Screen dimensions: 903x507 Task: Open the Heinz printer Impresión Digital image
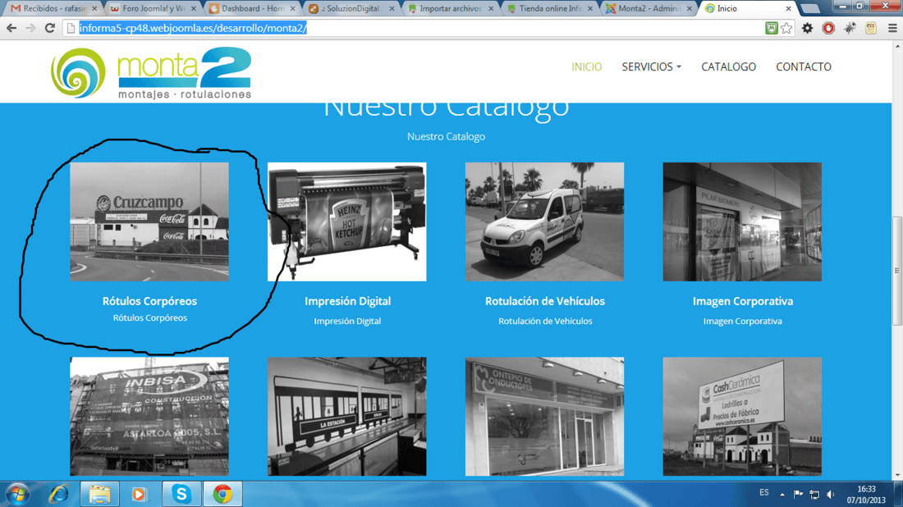tap(346, 222)
